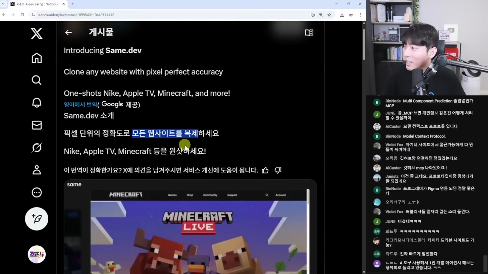The image size is (488, 274).
Task: Click the bottom scroll arrow of the page scrollbar
Action: (x=364, y=272)
